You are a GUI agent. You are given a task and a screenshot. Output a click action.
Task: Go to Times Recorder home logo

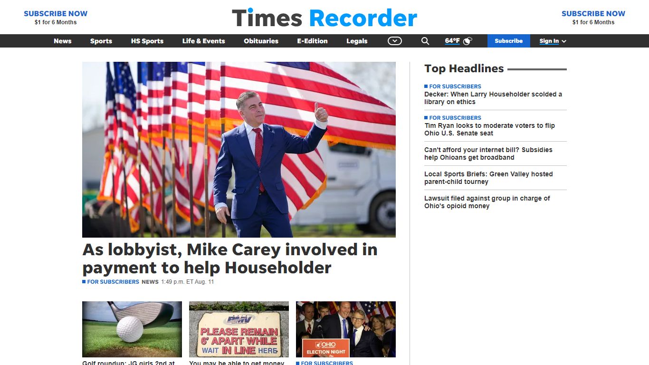(x=324, y=18)
